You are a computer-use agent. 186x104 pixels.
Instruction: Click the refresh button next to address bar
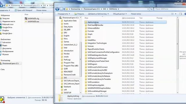[x=151, y=9]
